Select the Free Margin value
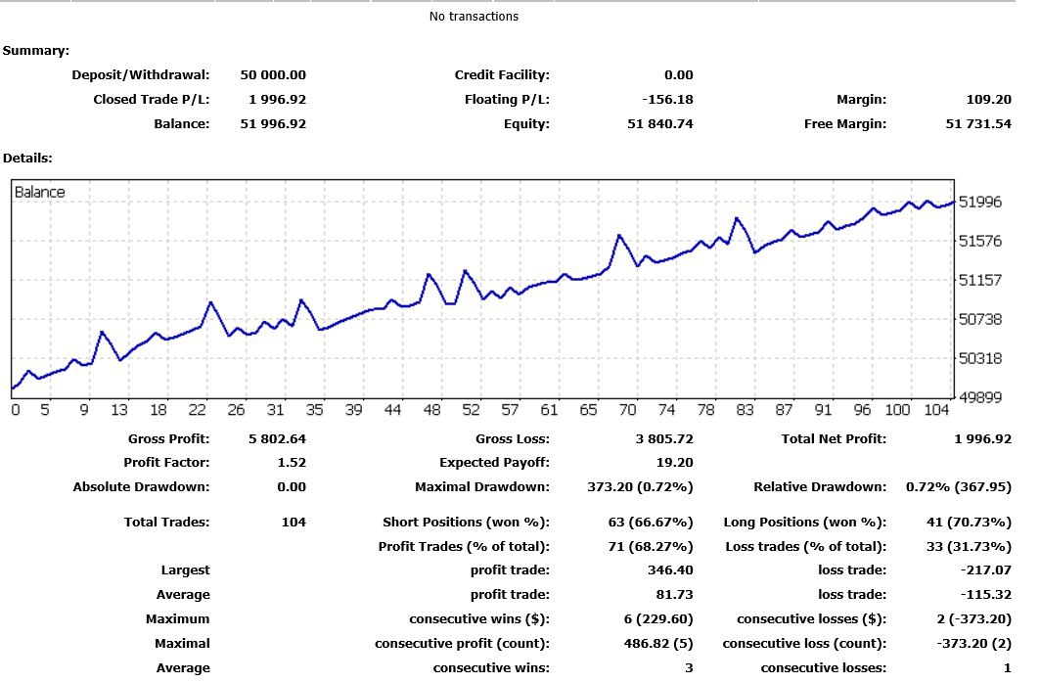1040x683 pixels. (978, 124)
